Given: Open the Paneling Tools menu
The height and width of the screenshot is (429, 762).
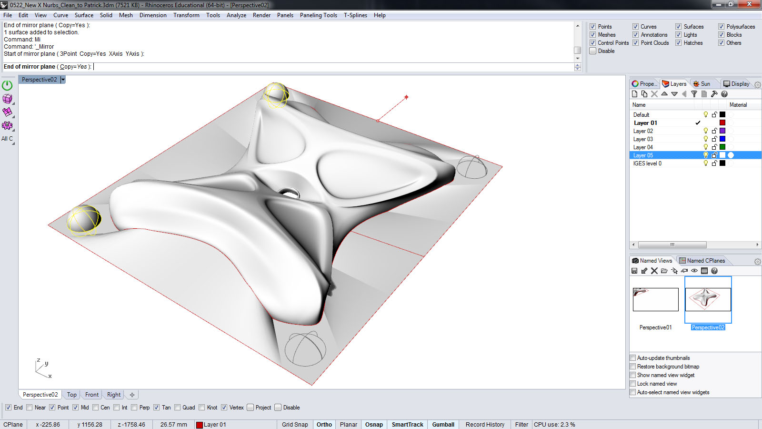Looking at the screenshot, I should pos(318,15).
